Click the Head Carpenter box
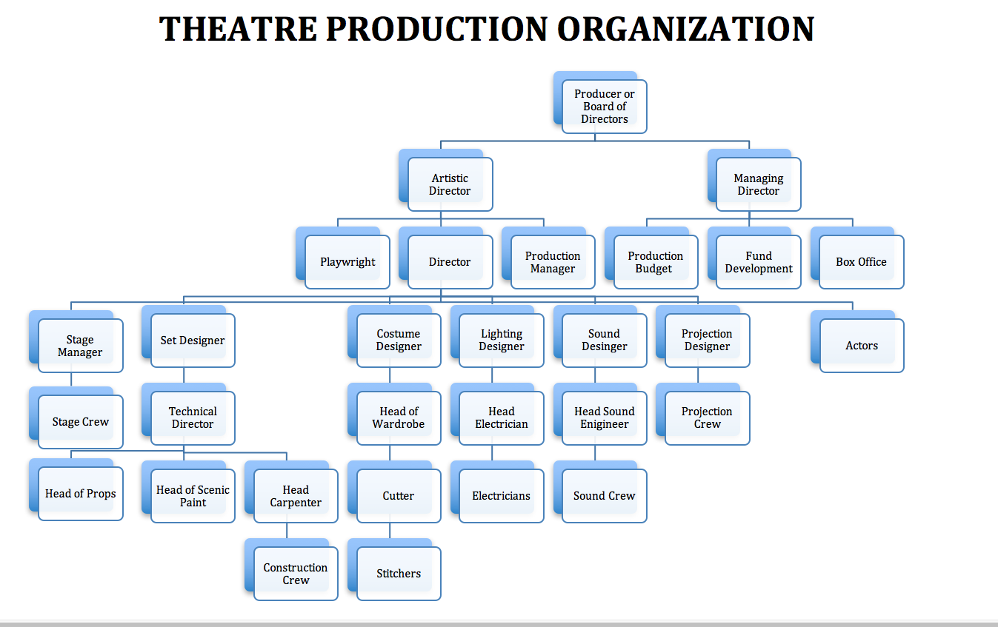 point(296,496)
